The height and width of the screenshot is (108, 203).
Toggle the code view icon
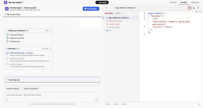[106, 8]
